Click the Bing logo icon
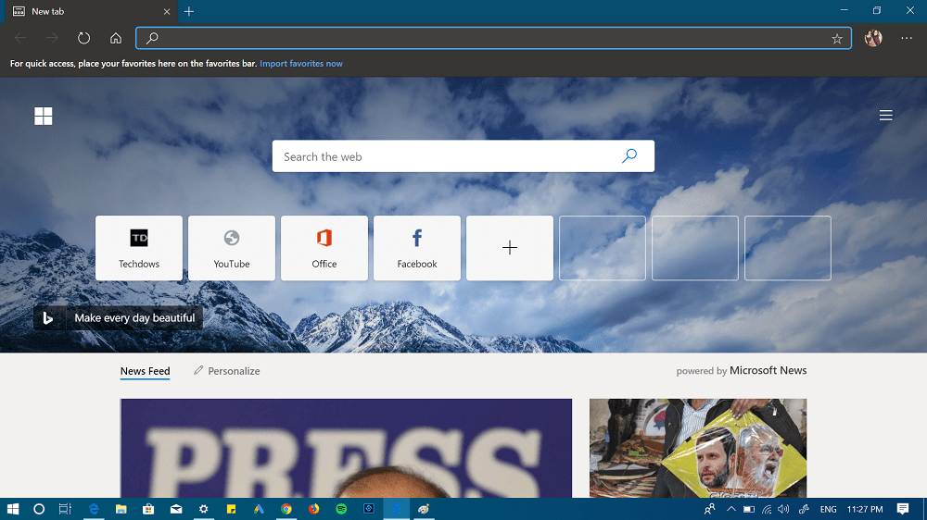This screenshot has height=520, width=927. tap(48, 318)
